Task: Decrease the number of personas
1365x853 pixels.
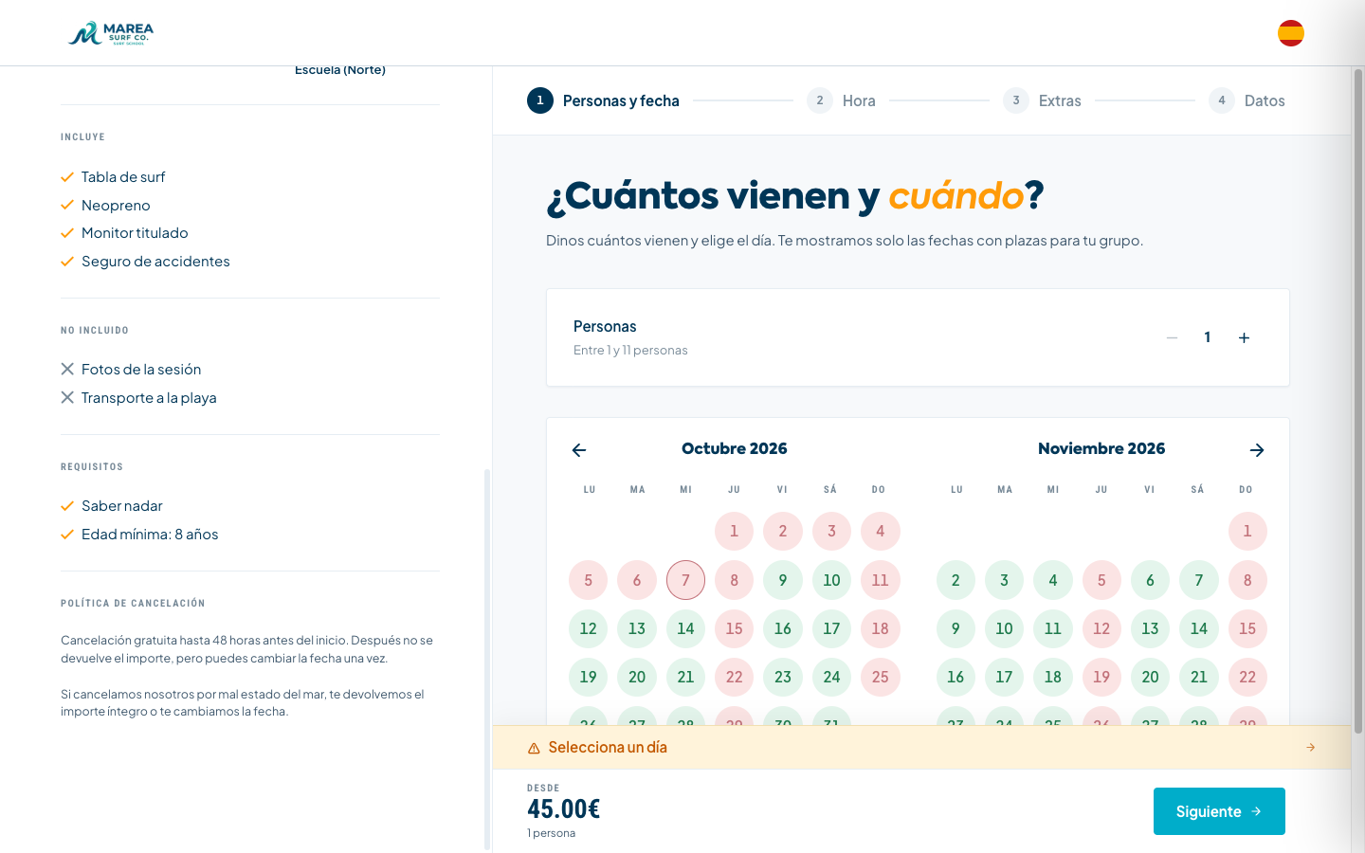Action: pyautogui.click(x=1172, y=337)
